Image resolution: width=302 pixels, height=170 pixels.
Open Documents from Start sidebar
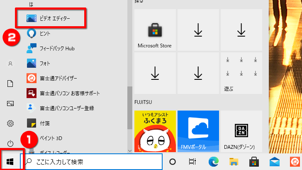click(x=10, y=84)
